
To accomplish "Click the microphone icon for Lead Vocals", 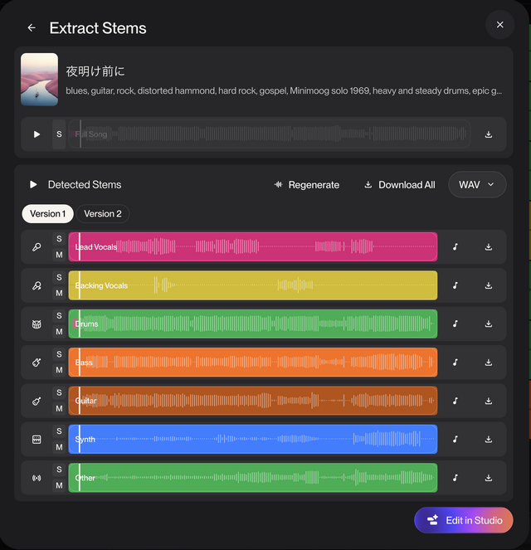I will tap(37, 247).
